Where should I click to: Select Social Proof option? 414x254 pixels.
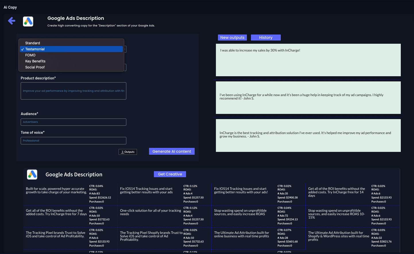point(71,67)
